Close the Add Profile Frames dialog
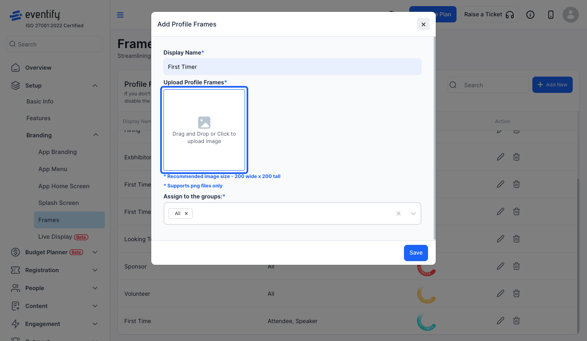This screenshot has width=587, height=341. pos(423,24)
